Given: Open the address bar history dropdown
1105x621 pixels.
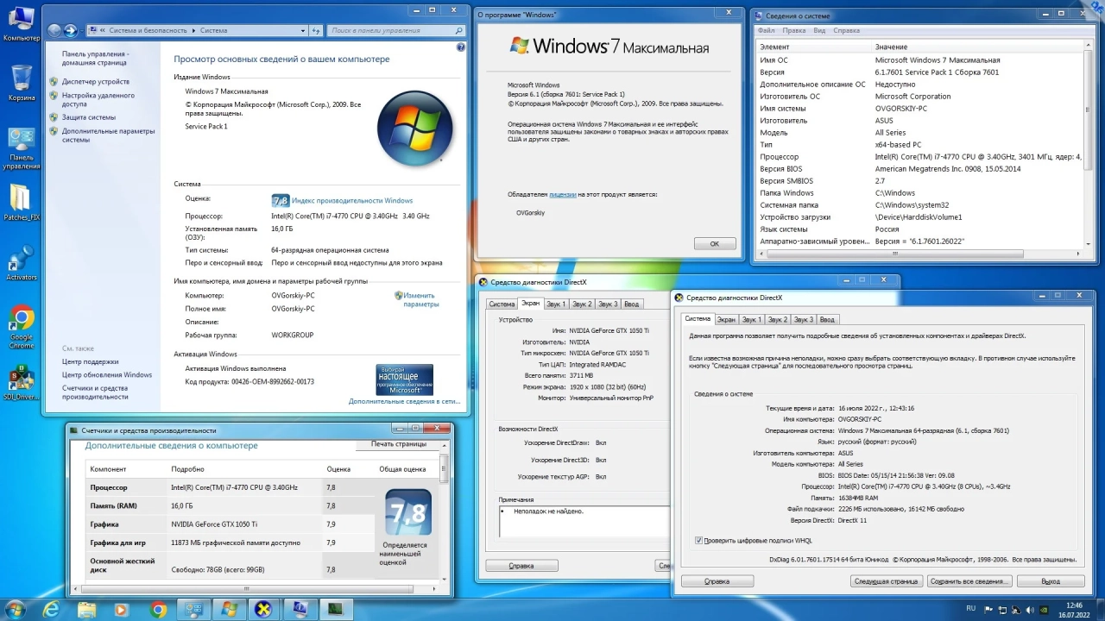Looking at the screenshot, I should pos(303,30).
